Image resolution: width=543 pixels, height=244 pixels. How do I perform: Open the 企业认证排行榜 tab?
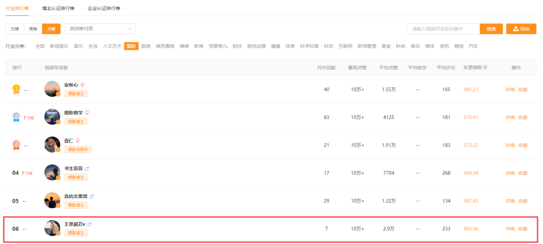pos(104,9)
